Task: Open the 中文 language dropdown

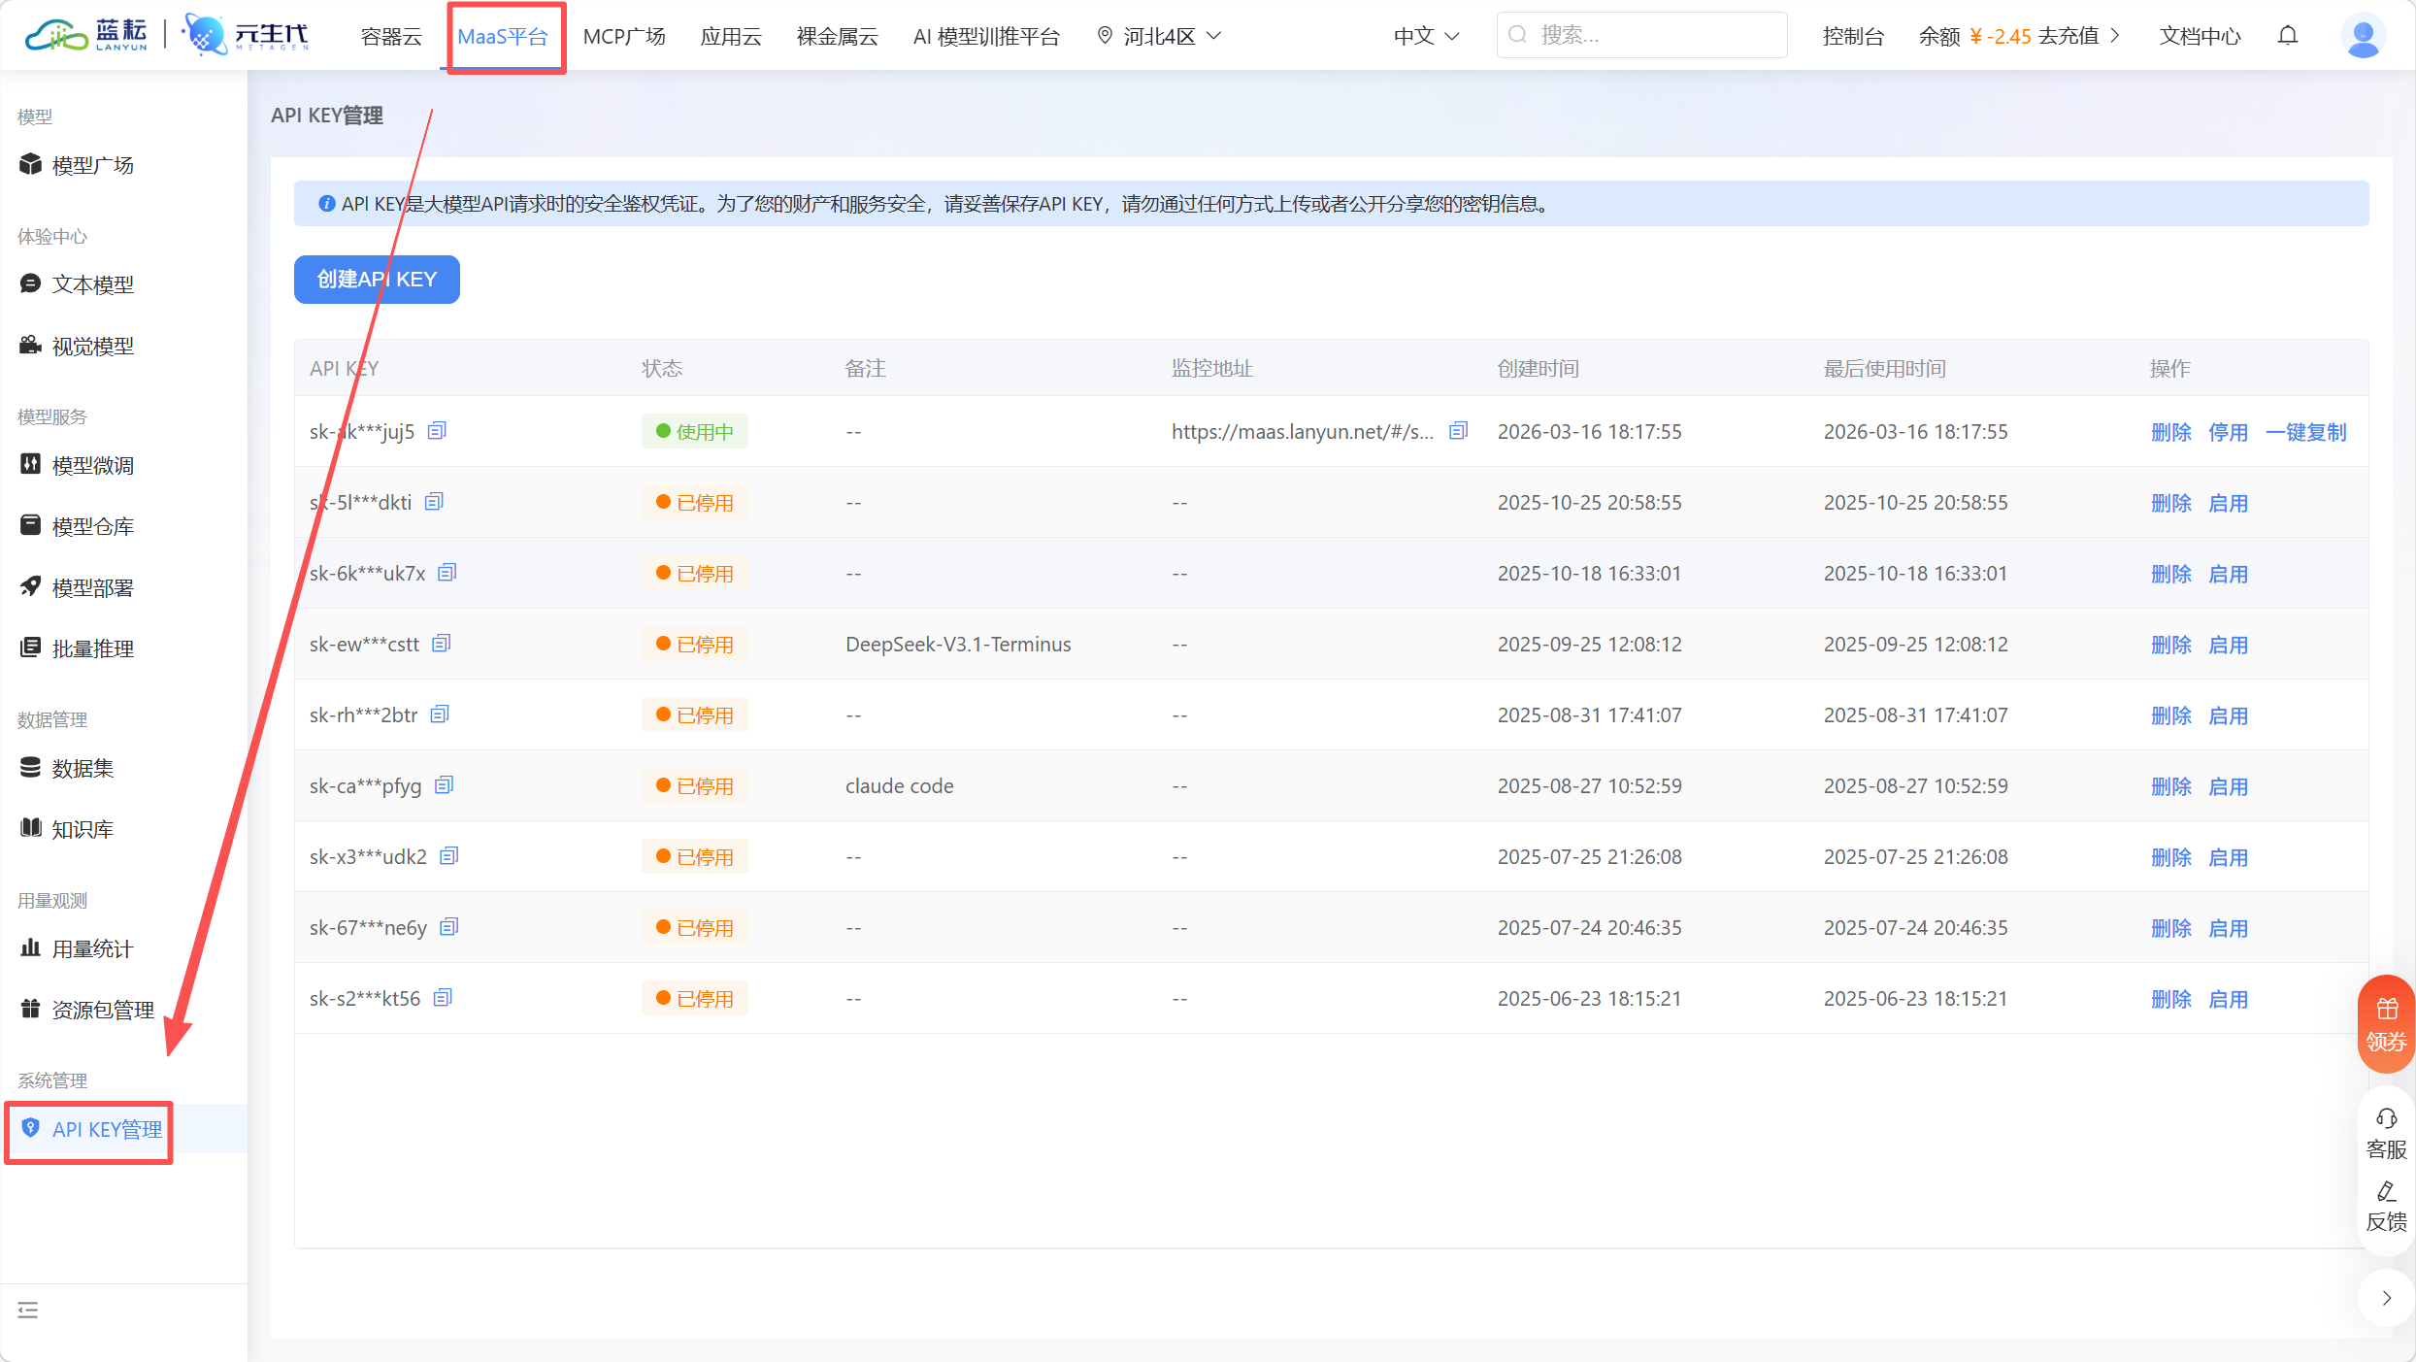Action: pyautogui.click(x=1426, y=36)
